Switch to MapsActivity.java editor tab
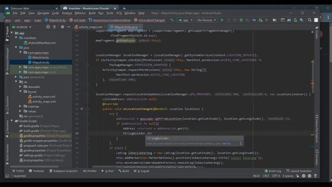The height and width of the screenshot is (187, 332). 125,27
